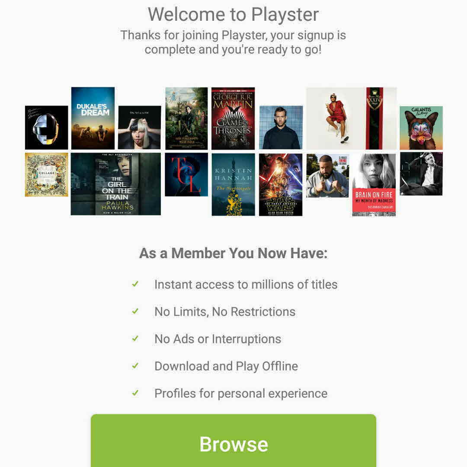
Task: Click checkmark next to Download and Play Offline
Action: (135, 366)
